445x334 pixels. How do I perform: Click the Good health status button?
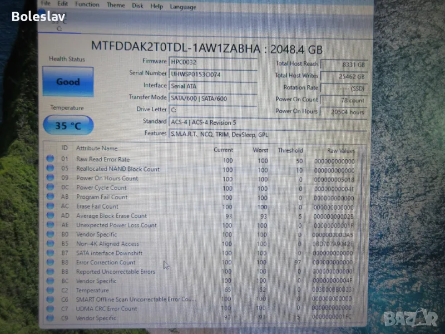coord(68,82)
